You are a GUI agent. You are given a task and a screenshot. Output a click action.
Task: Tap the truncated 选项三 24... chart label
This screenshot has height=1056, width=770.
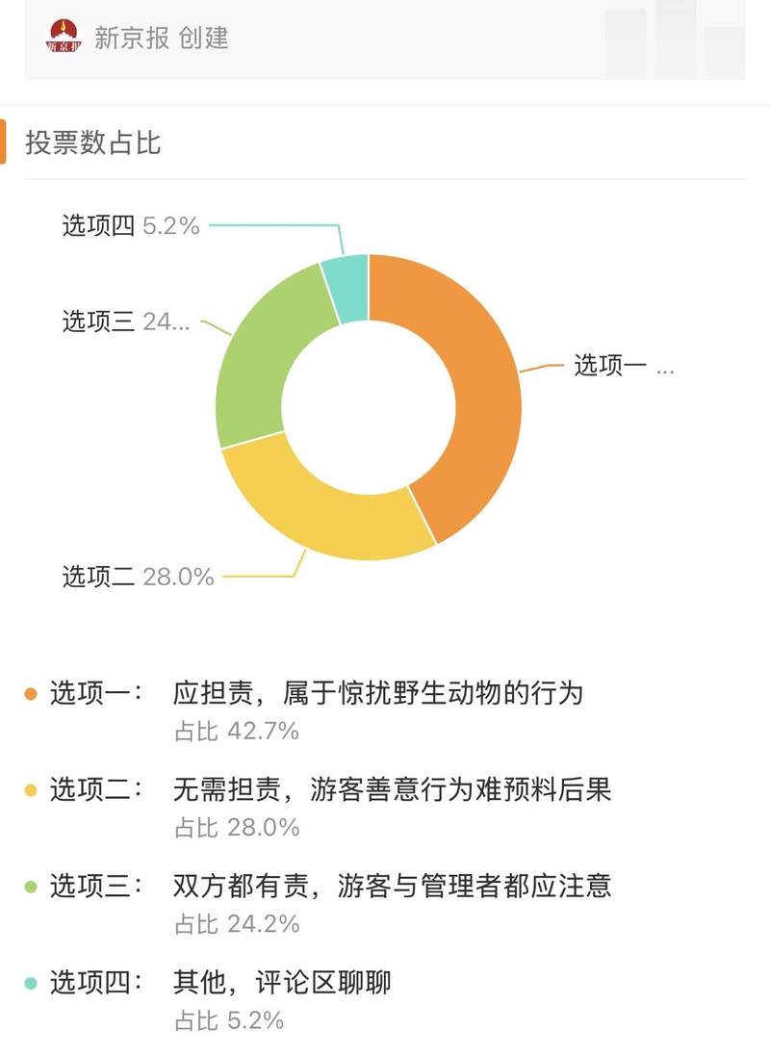[126, 322]
